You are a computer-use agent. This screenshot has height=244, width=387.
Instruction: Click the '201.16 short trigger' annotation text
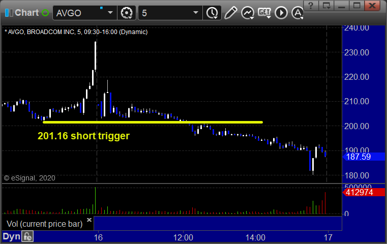(84, 136)
